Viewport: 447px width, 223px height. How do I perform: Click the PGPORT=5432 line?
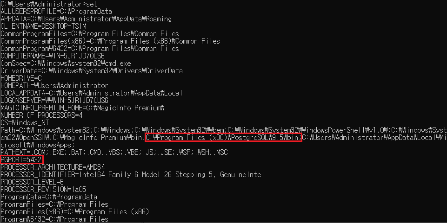(x=21, y=160)
